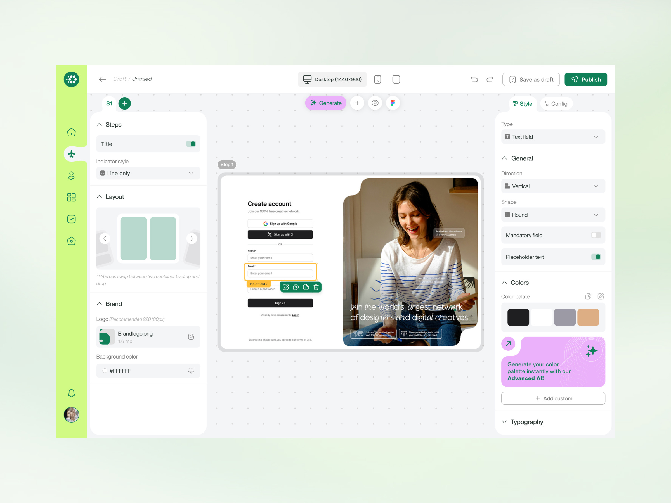671x503 pixels.
Task: Select the orange swatch in the color palette
Action: coord(588,317)
